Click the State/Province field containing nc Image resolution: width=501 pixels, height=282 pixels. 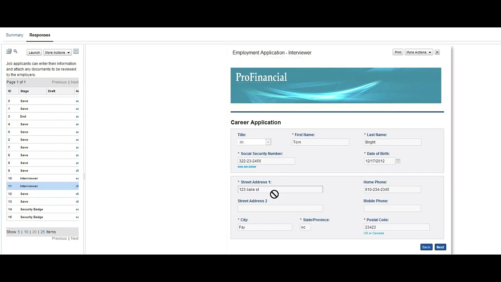[x=305, y=227]
